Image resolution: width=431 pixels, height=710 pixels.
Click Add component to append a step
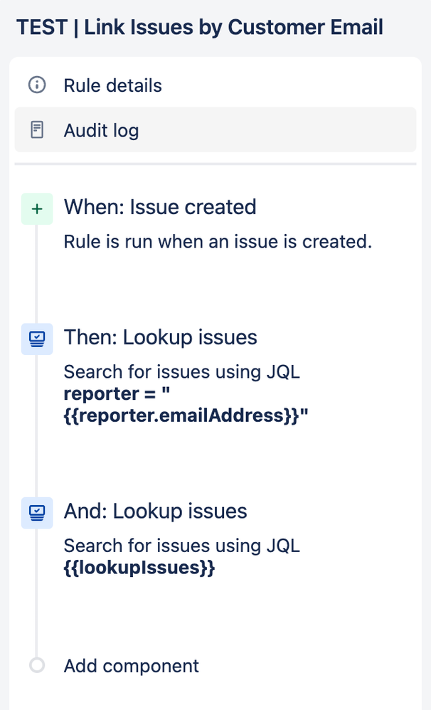(131, 666)
